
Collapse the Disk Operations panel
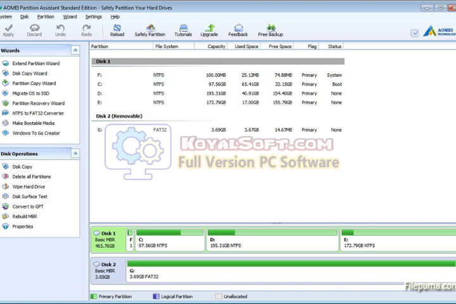click(75, 153)
